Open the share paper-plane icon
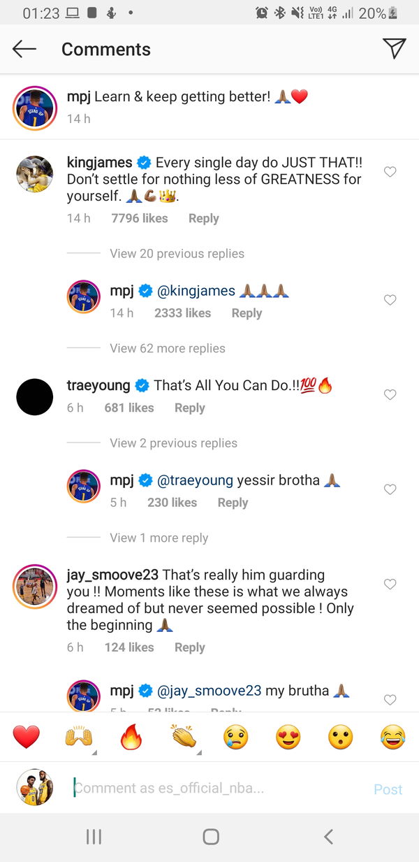The height and width of the screenshot is (862, 419). pos(394,48)
